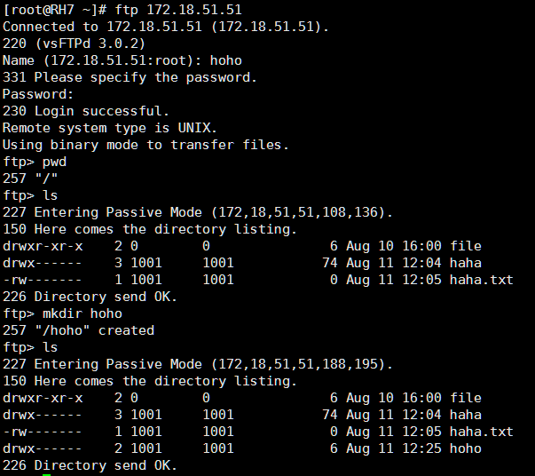This screenshot has width=535, height=476.
Task: Click the '257 "/hoho" created' response
Action: tap(78, 330)
